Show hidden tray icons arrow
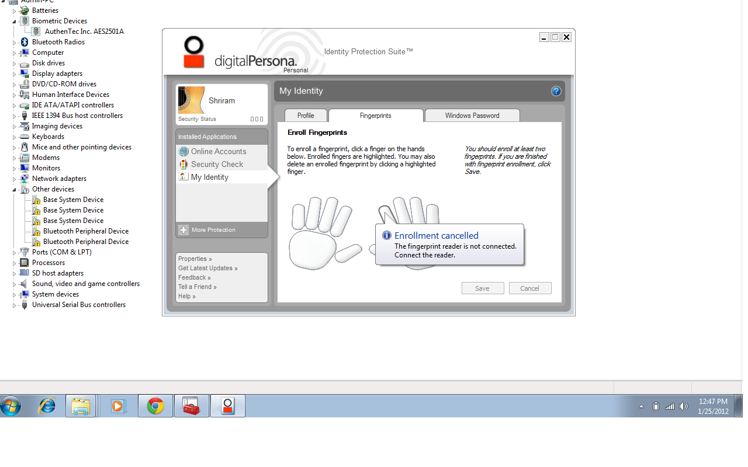 tap(641, 406)
